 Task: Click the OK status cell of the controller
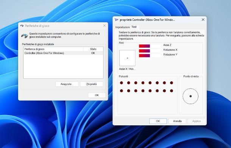pos(93,53)
